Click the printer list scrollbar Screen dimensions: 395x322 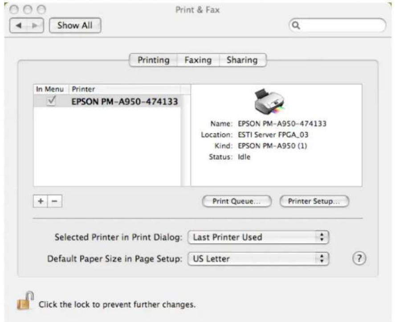(185, 140)
